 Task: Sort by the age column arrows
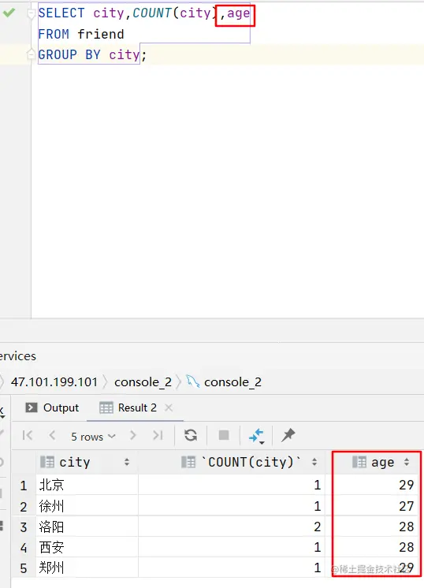point(407,463)
